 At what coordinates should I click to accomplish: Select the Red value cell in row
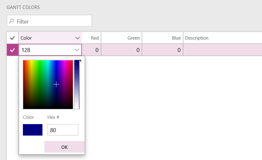click(92, 50)
